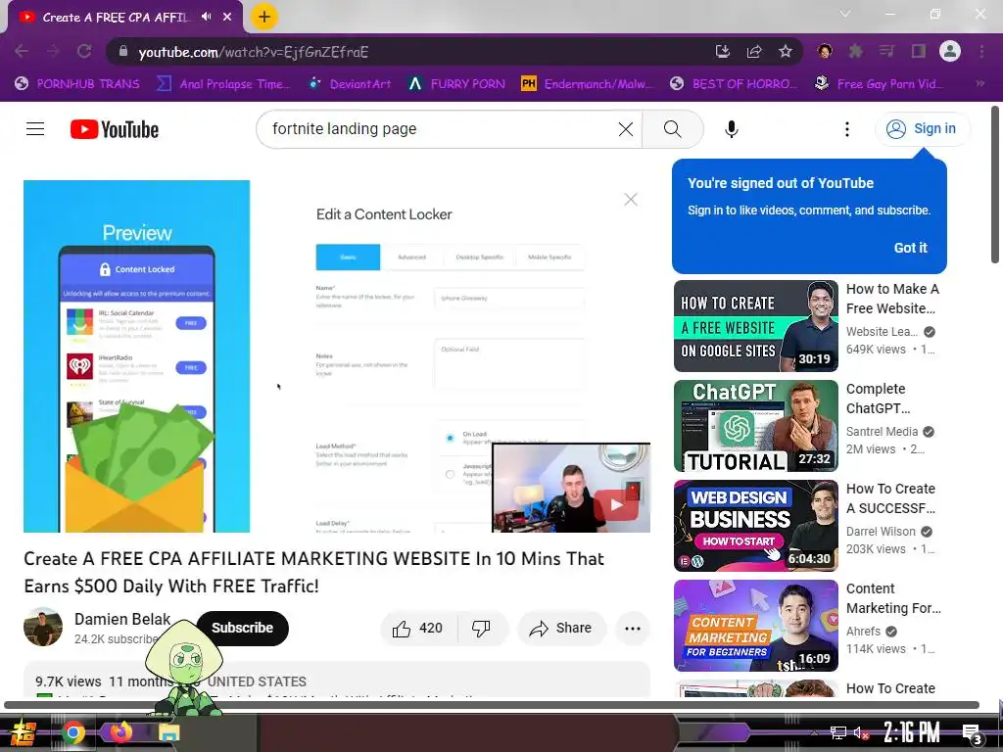The image size is (1003, 752).
Task: Toggle system volume tray icon
Action: (862, 732)
